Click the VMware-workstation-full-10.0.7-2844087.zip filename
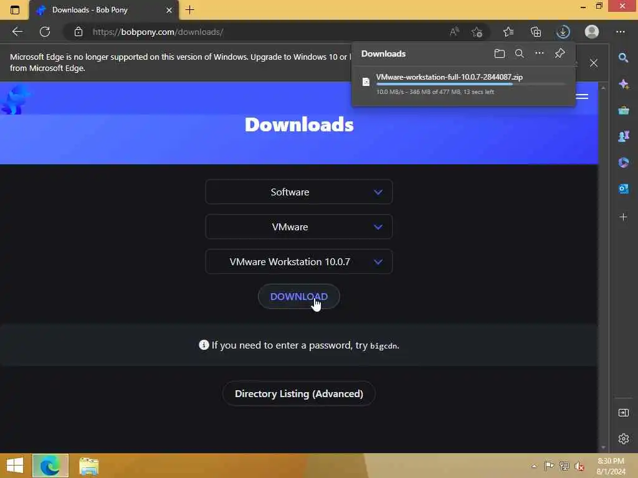Image resolution: width=638 pixels, height=478 pixels. (x=449, y=77)
